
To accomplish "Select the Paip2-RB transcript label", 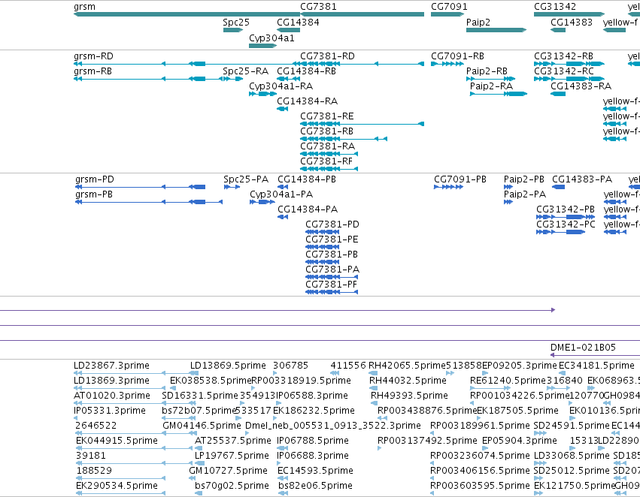I will pos(487,71).
